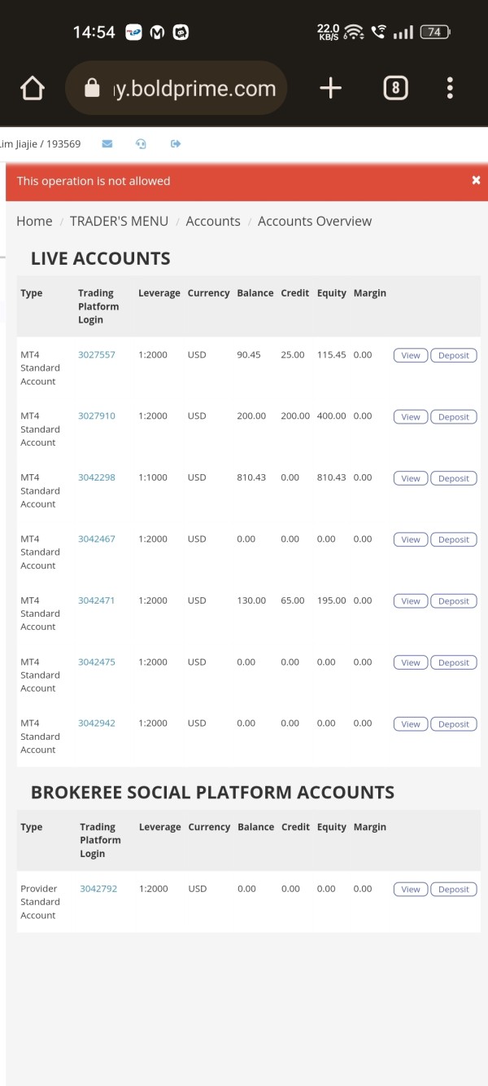Open the TRADER'S MENU breadcrumb
Viewport: 488px width, 1086px height.
tap(119, 221)
